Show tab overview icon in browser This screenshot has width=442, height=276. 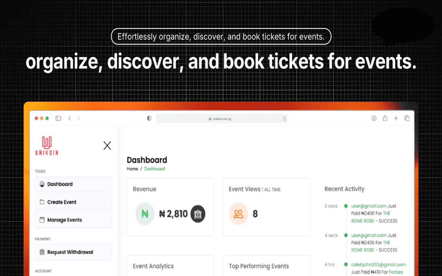click(407, 118)
